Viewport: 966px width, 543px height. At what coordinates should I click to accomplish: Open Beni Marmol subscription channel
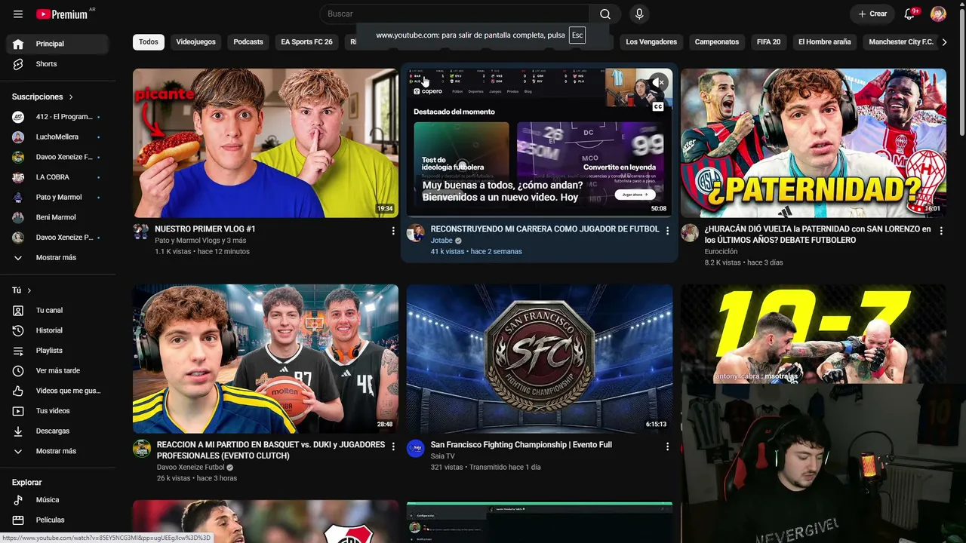[57, 217]
